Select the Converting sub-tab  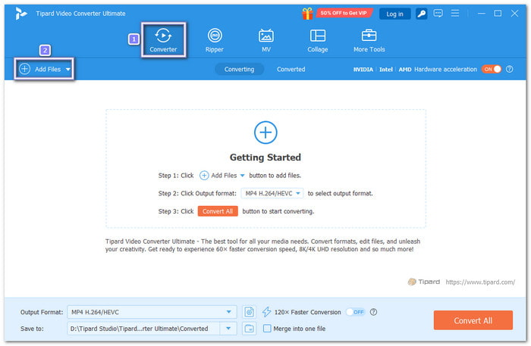239,69
